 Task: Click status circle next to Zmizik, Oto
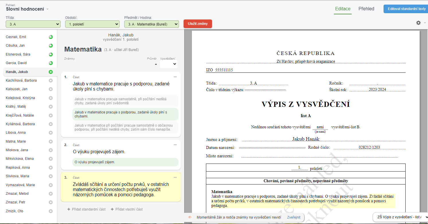point(51,211)
